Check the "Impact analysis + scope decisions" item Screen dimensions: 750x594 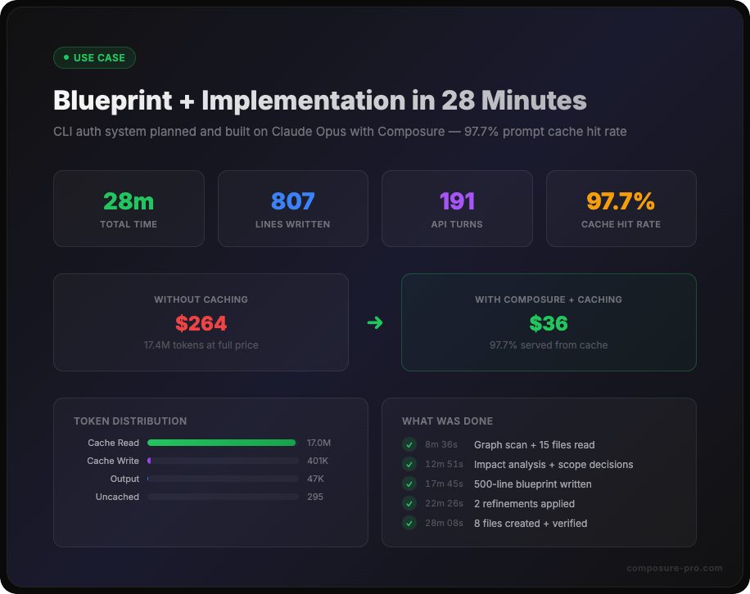click(409, 464)
